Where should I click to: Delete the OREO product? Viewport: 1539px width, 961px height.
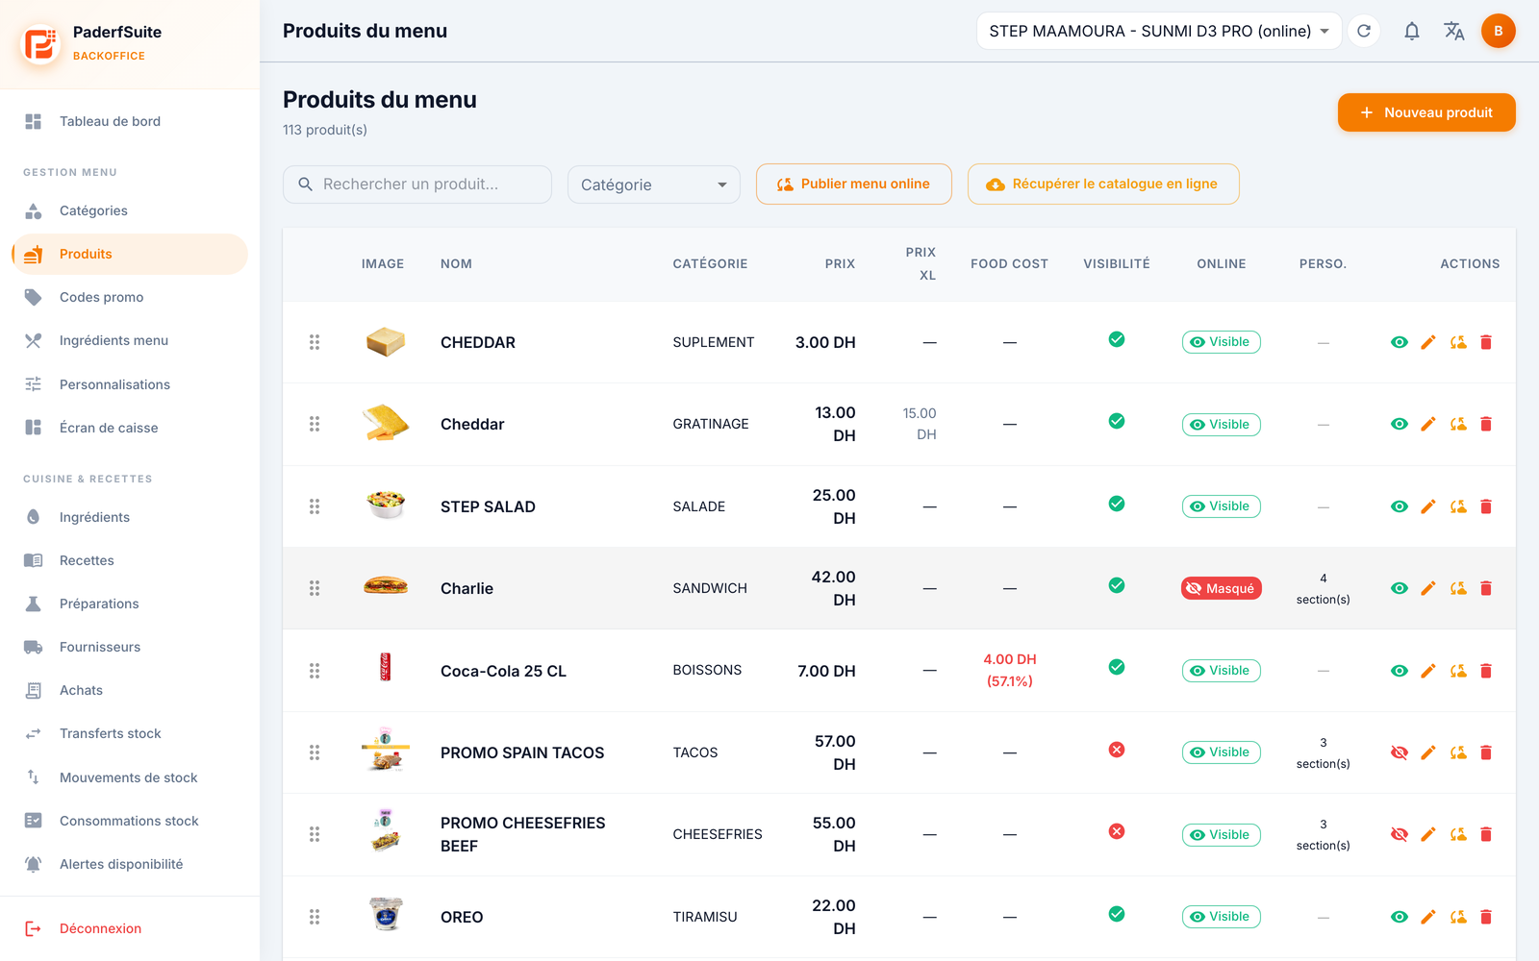tap(1486, 917)
